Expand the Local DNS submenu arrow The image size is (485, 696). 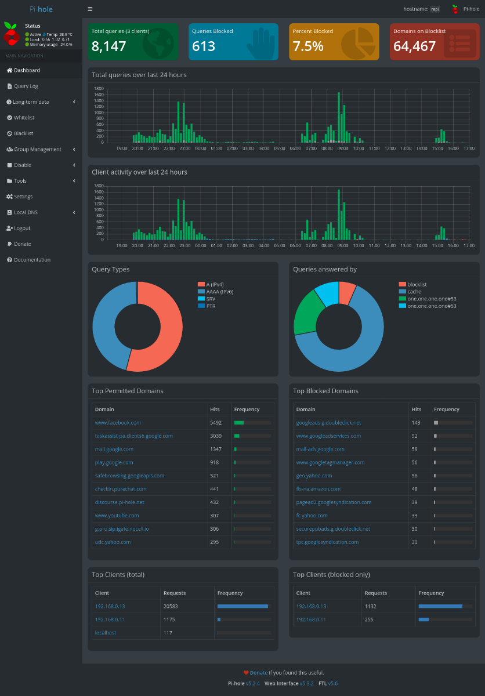(74, 212)
